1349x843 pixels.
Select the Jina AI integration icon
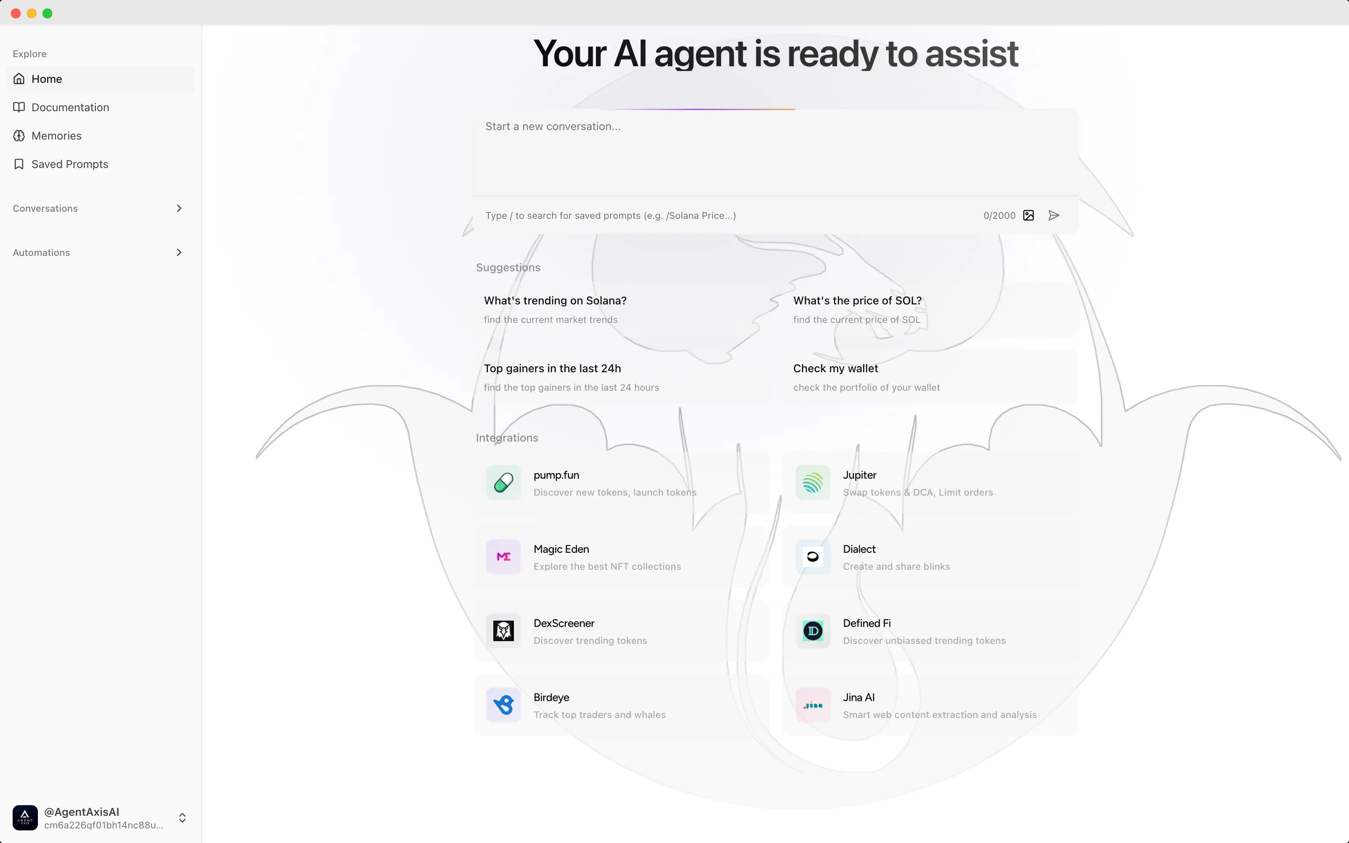coord(813,705)
